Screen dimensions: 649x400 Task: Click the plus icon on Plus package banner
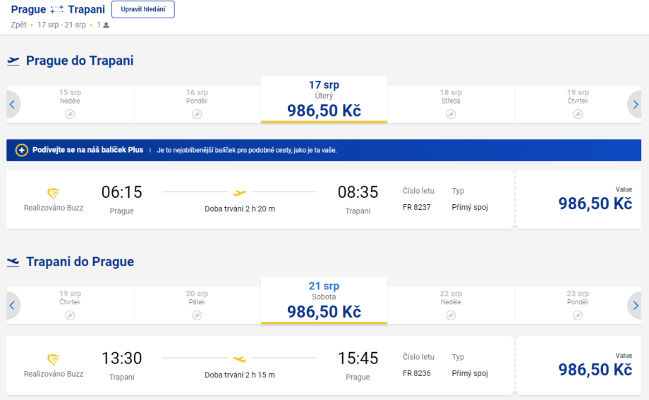[22, 150]
